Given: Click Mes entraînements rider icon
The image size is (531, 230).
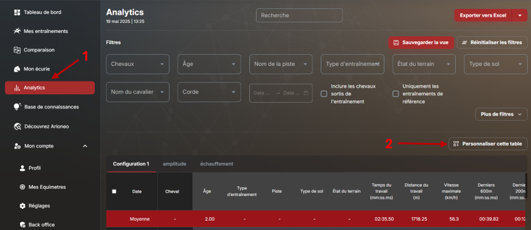Looking at the screenshot, I should point(17,31).
